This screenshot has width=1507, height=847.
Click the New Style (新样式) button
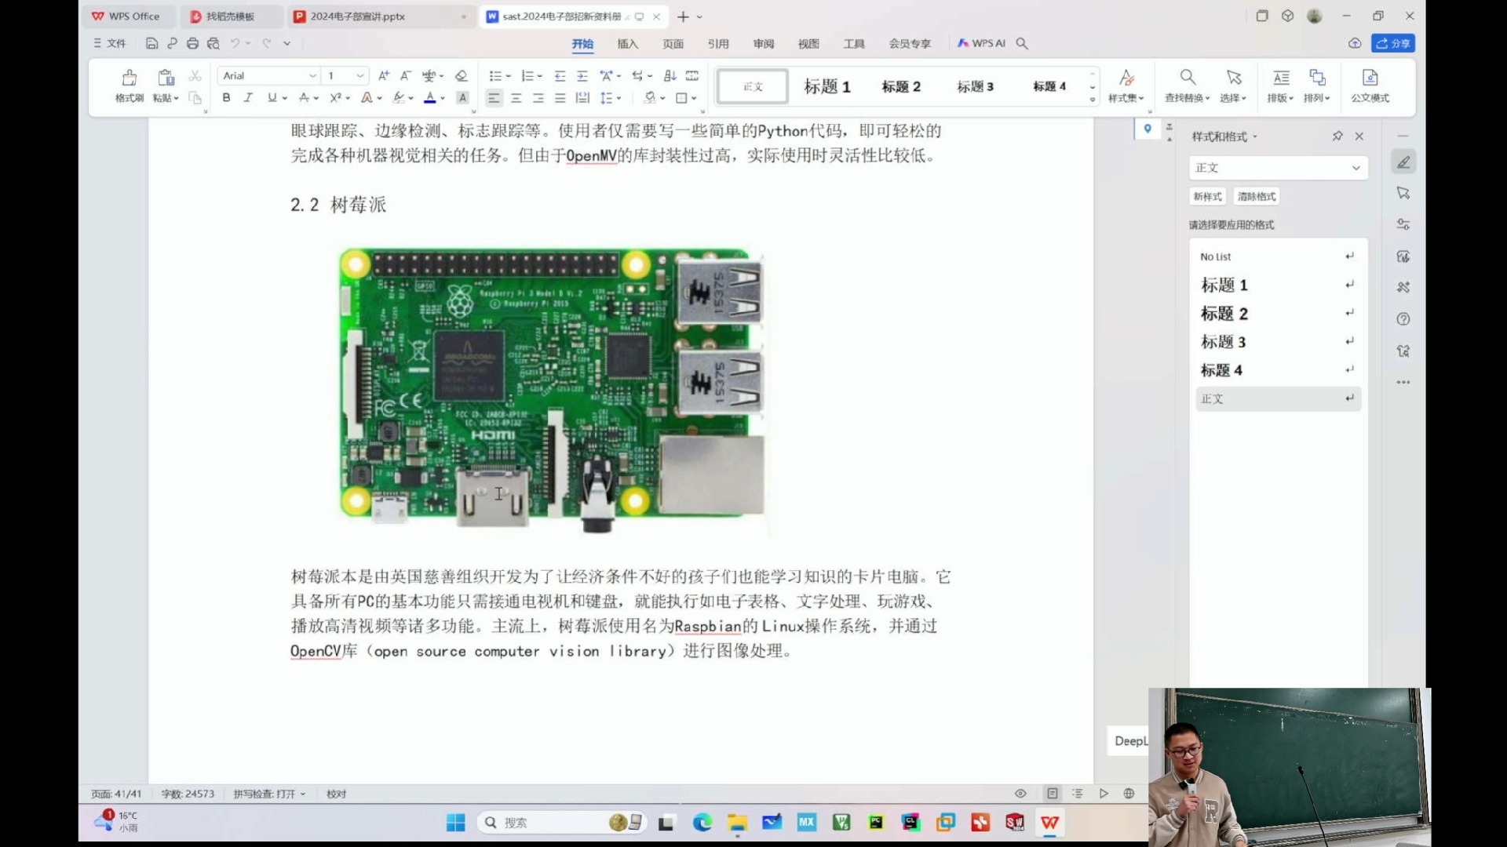(x=1207, y=197)
